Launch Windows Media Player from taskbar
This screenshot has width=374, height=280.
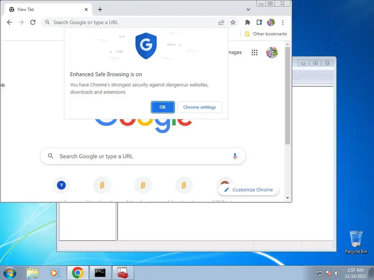pyautogui.click(x=54, y=273)
